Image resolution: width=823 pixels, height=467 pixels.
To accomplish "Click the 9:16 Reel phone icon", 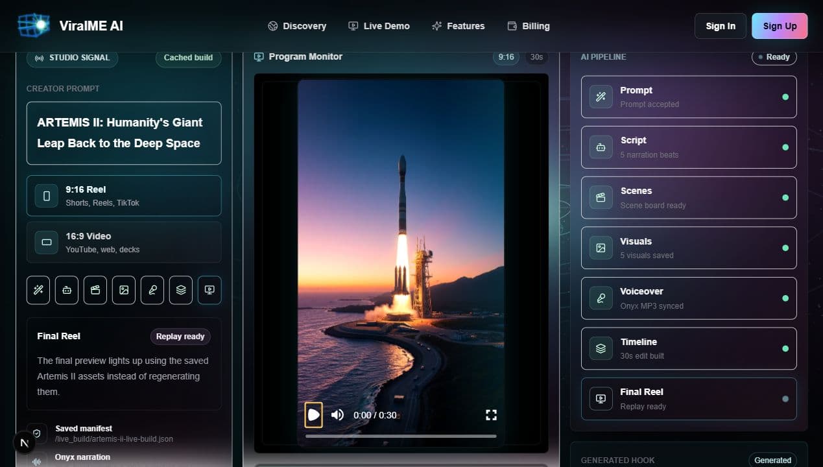I will 47,196.
